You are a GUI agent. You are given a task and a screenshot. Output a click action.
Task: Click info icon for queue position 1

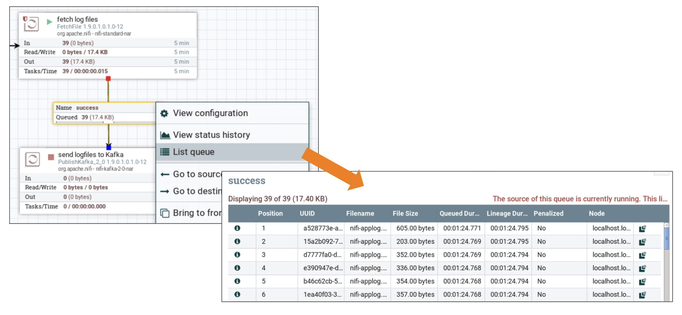click(237, 228)
